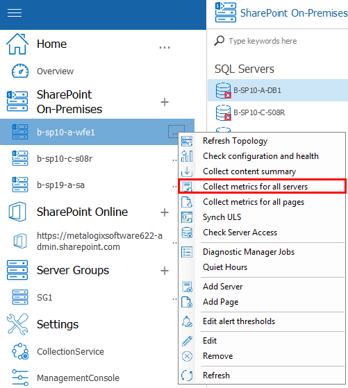Click the SharePoint On-Premises server icon in sidebar
The height and width of the screenshot is (388, 348).
click(x=17, y=101)
